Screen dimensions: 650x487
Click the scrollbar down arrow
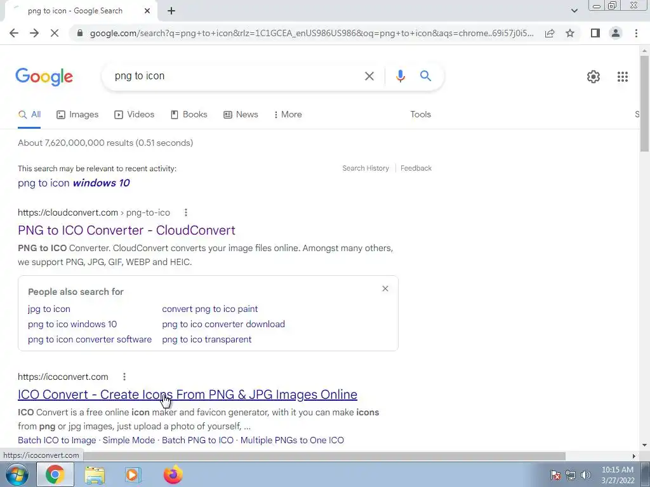coord(644,446)
